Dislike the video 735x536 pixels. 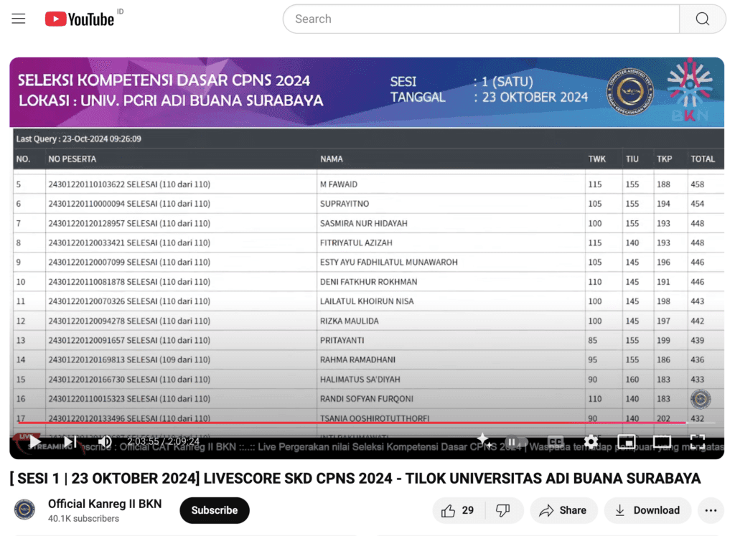pyautogui.click(x=503, y=510)
